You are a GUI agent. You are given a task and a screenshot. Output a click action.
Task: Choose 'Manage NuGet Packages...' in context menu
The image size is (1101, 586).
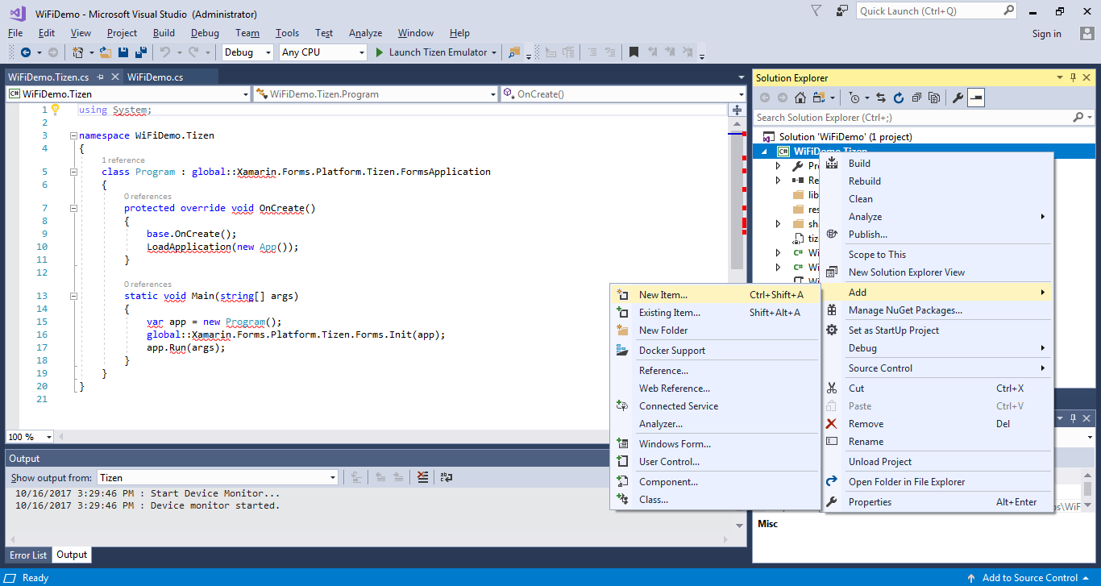(904, 310)
